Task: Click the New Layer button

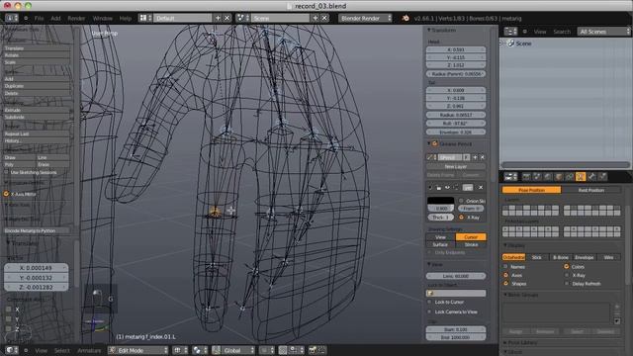Action: (x=456, y=166)
